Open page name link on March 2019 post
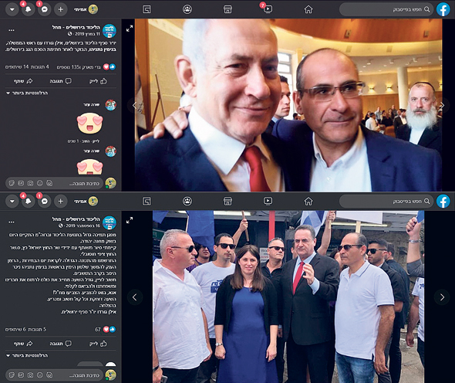The width and height of the screenshot is (455, 383). [x=76, y=27]
